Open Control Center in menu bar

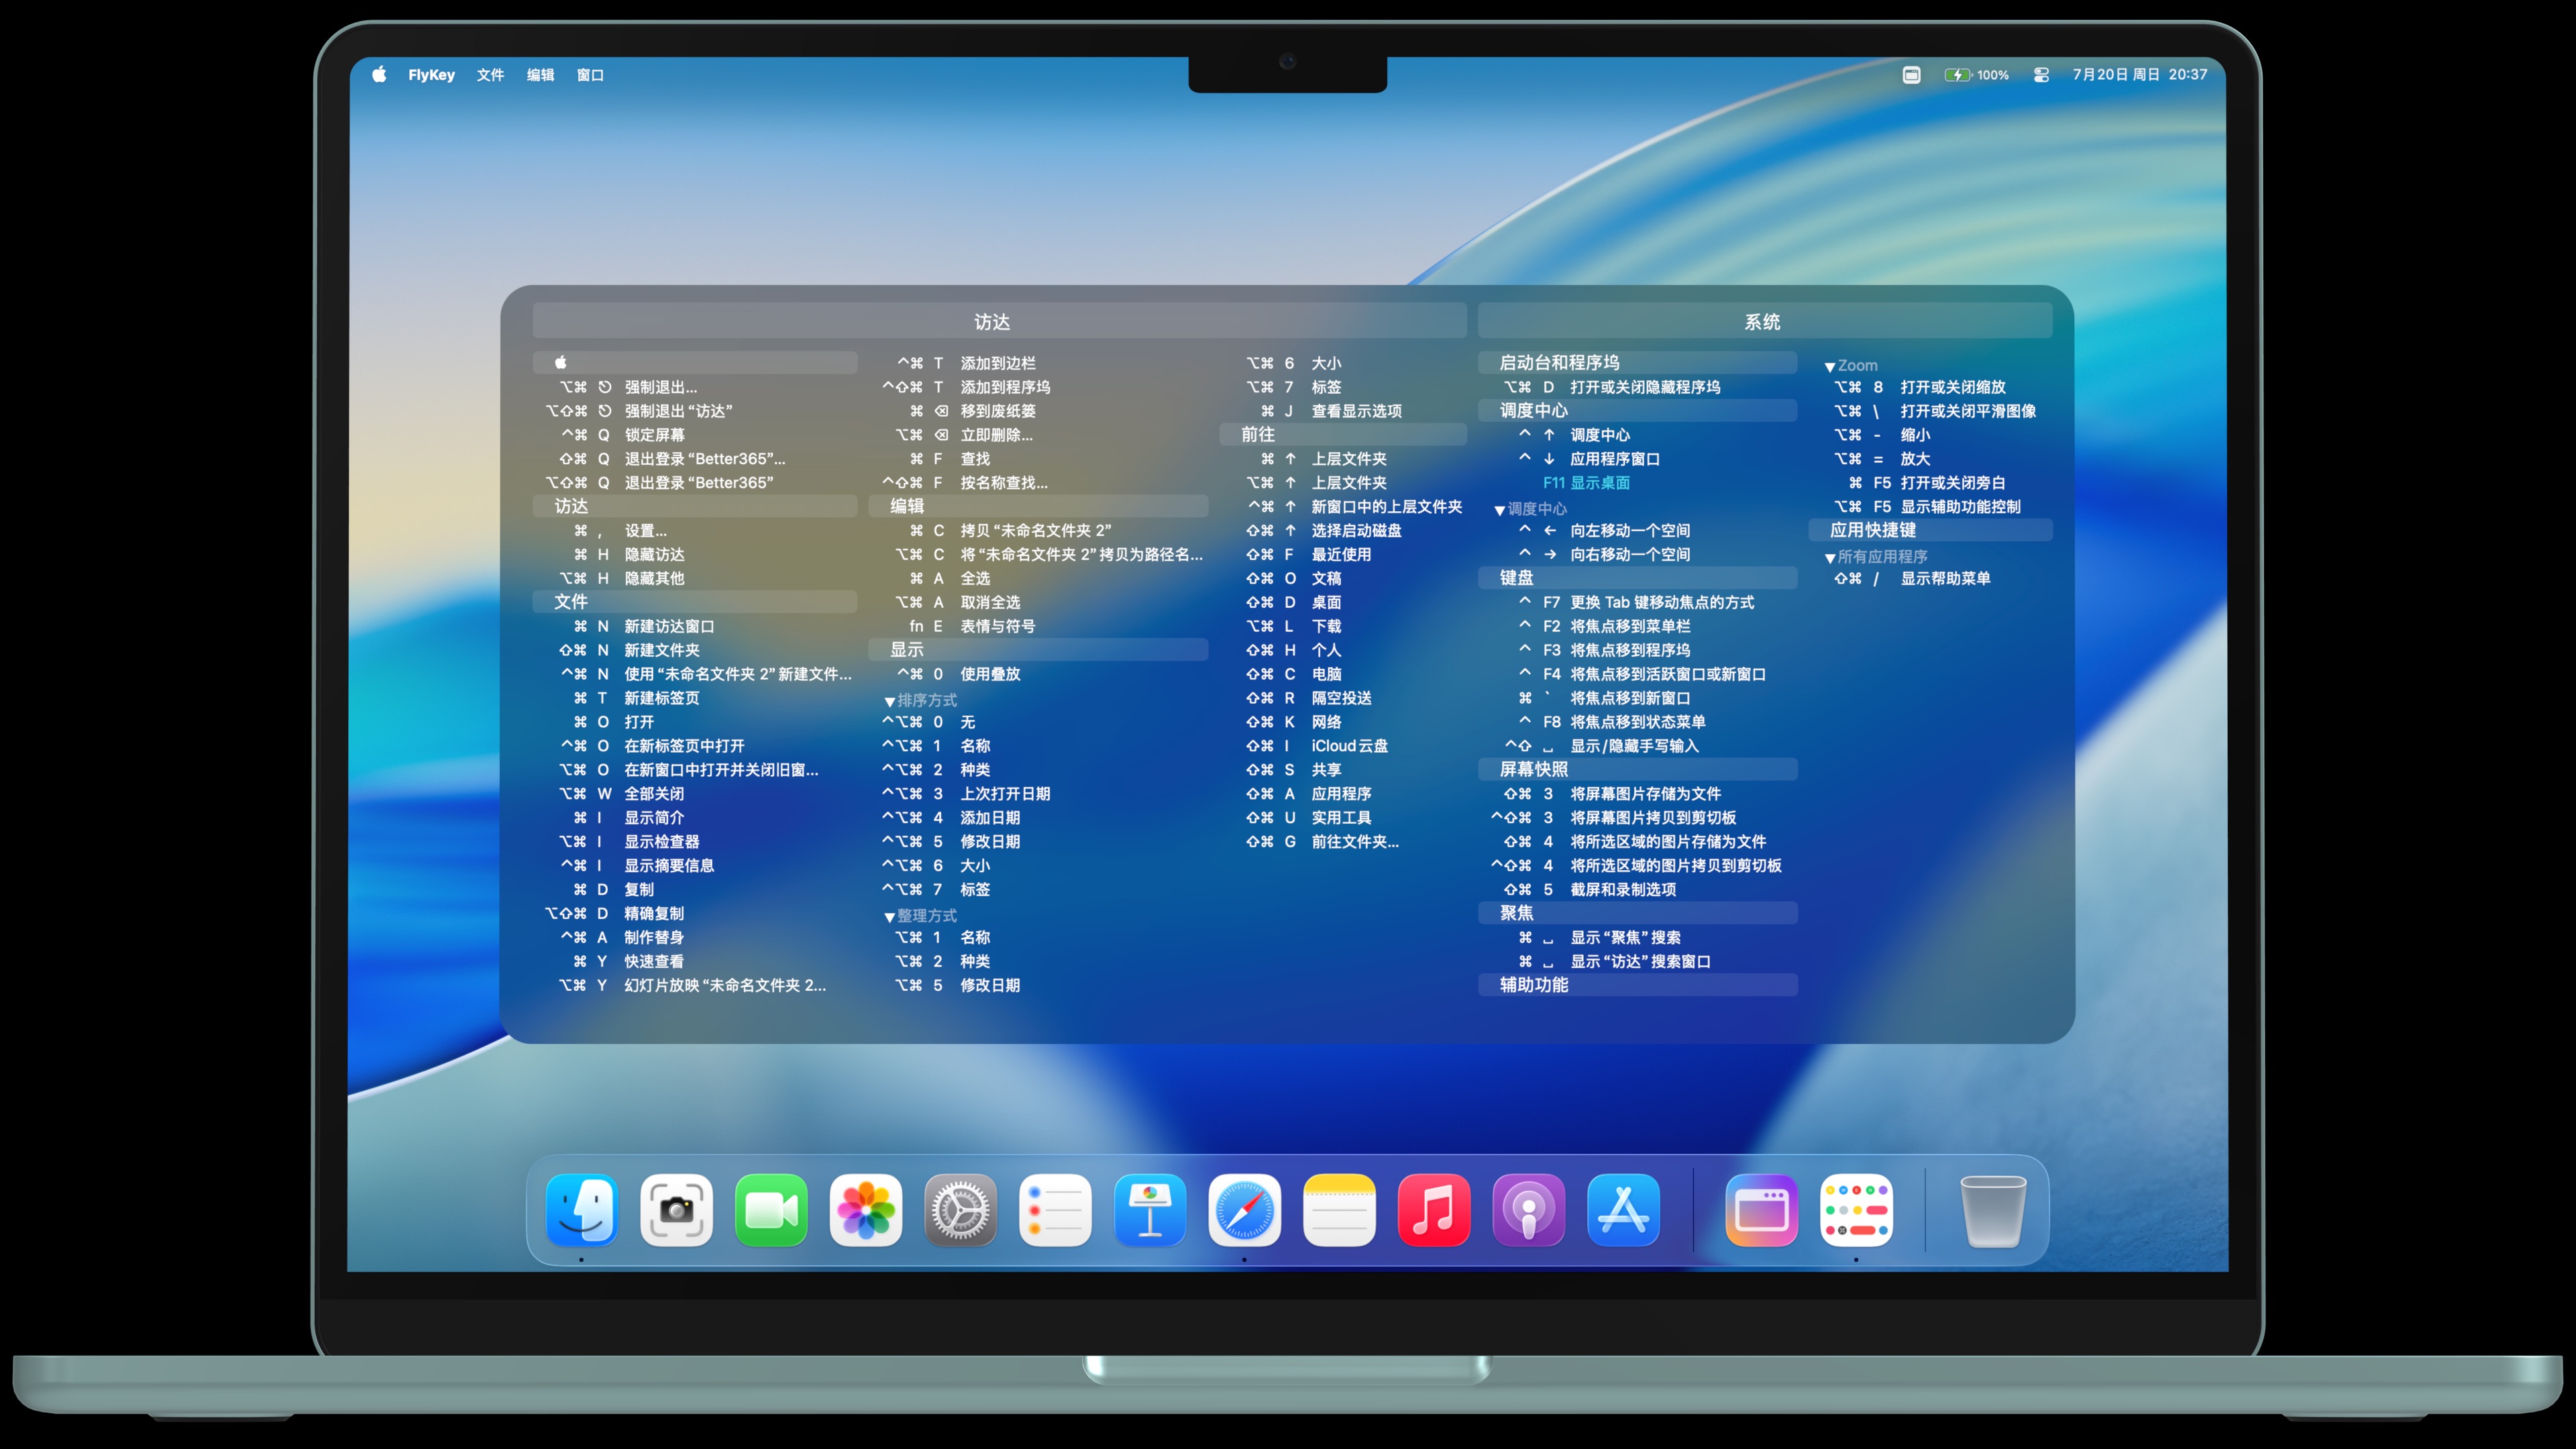tap(2041, 75)
